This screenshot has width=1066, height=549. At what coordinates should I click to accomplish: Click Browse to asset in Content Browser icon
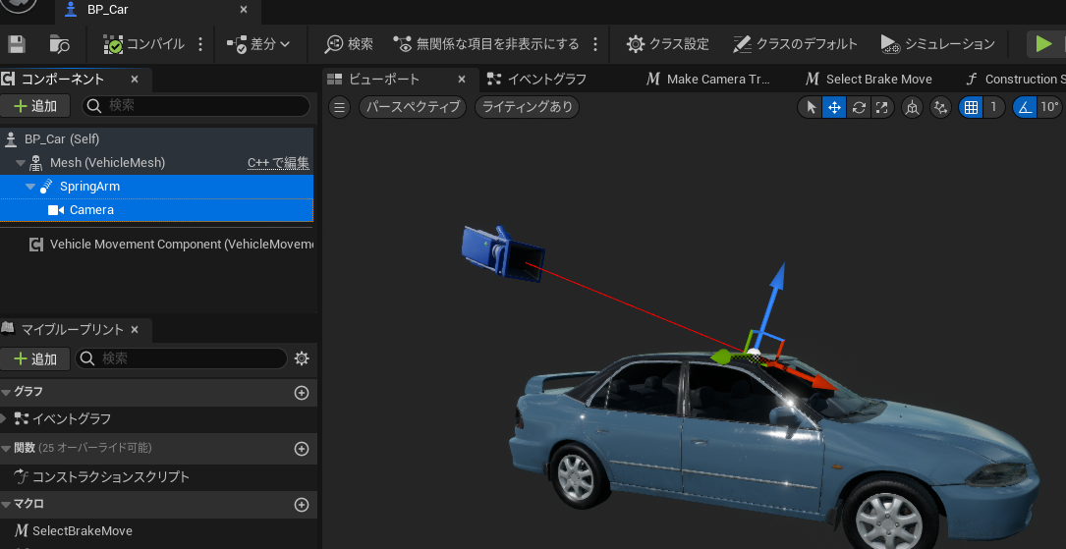click(60, 44)
